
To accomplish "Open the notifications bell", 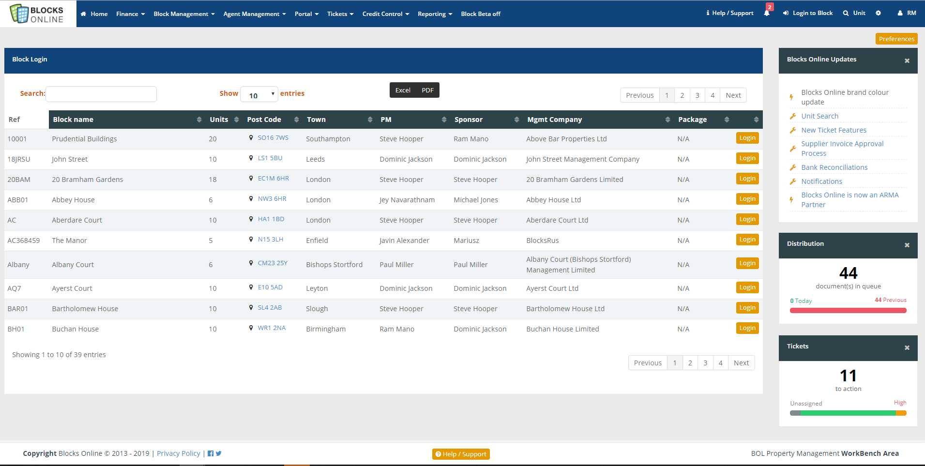I will click(x=767, y=13).
